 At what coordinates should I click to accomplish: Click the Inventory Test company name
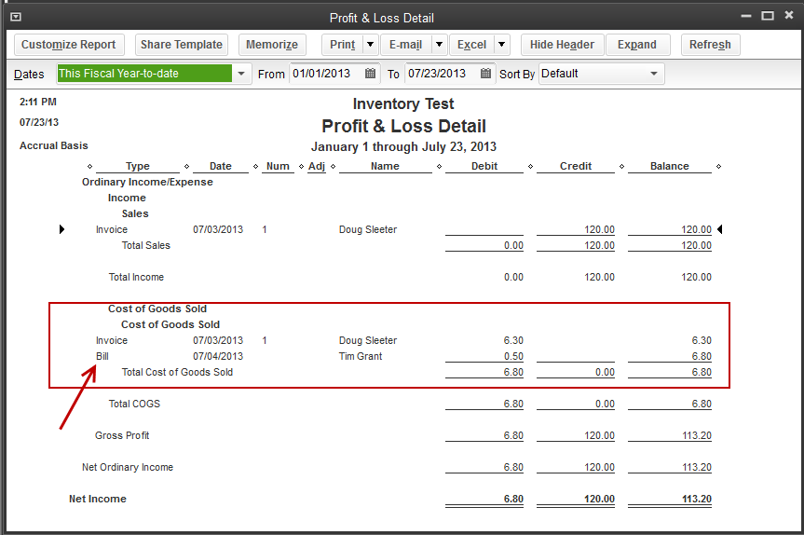click(403, 104)
